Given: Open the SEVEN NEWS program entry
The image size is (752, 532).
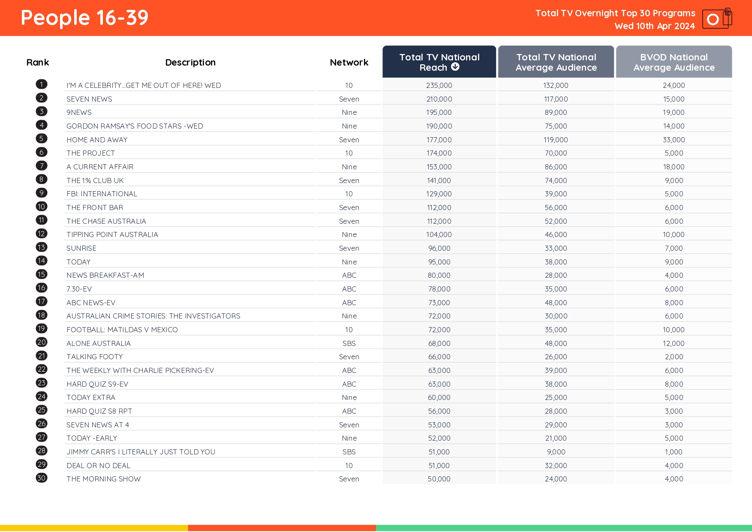Looking at the screenshot, I should (x=89, y=99).
